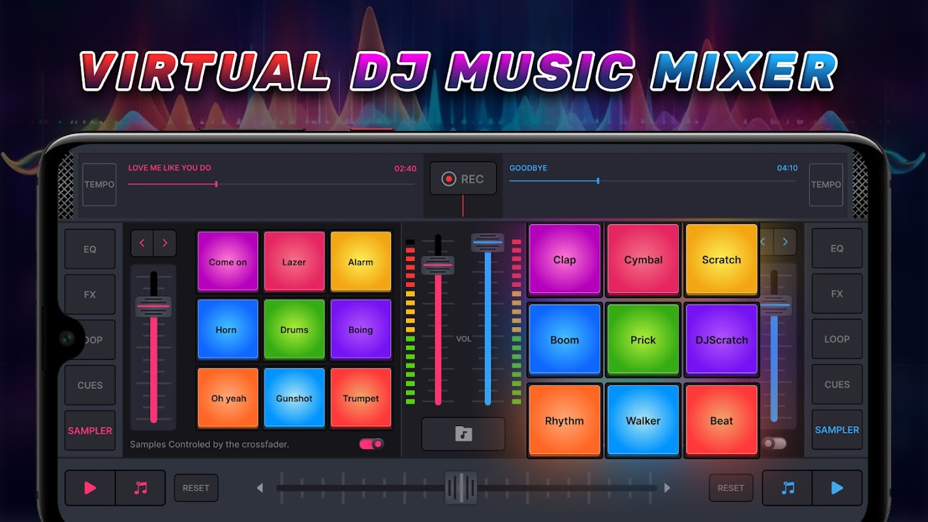Select the right deck SAMPLER tab
Image resolution: width=928 pixels, height=522 pixels.
[x=837, y=430]
